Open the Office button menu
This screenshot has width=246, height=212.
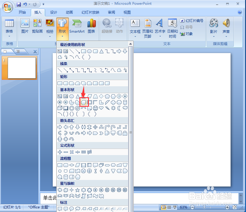[7, 7]
